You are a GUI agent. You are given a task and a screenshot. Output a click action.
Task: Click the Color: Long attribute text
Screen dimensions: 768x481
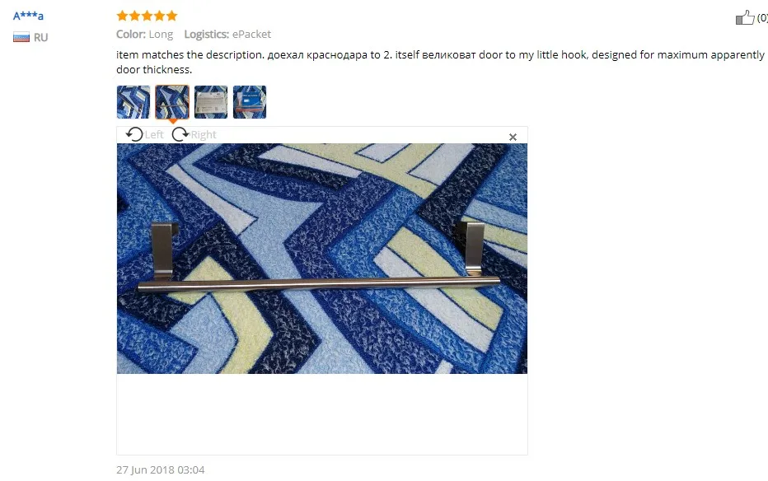coord(144,35)
